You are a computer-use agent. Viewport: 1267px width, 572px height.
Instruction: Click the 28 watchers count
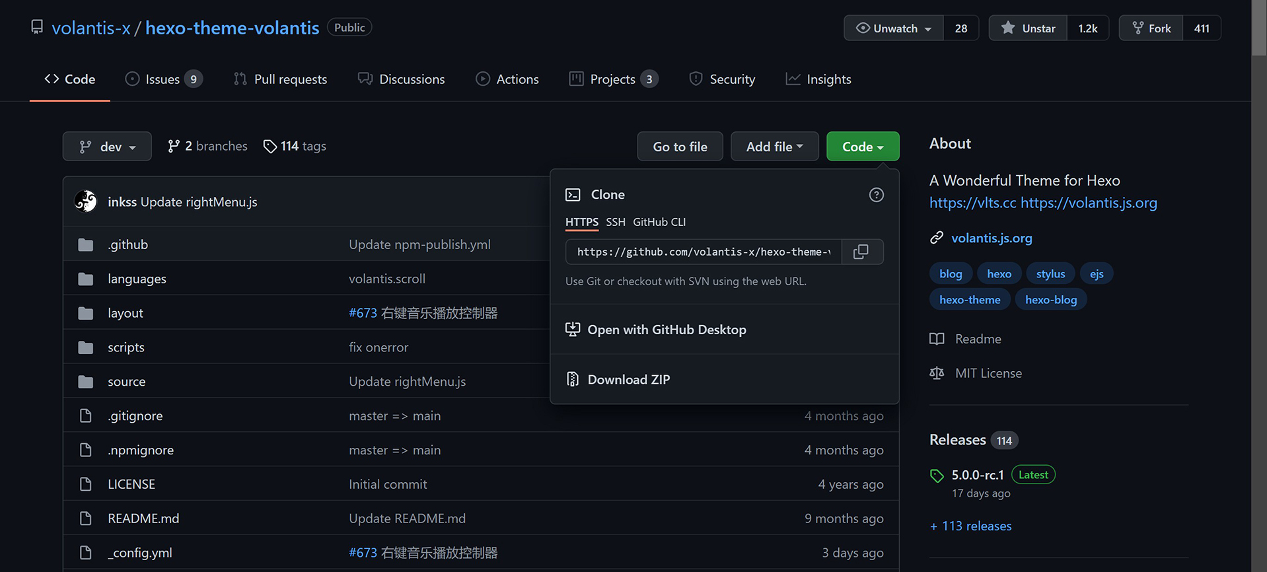pos(960,28)
